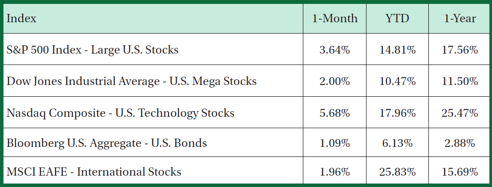Click the Index column header
This screenshot has width=492, height=187.
click(22, 19)
